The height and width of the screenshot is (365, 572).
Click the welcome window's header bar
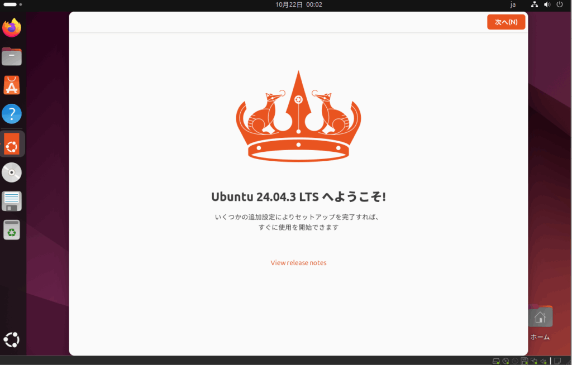point(279,22)
